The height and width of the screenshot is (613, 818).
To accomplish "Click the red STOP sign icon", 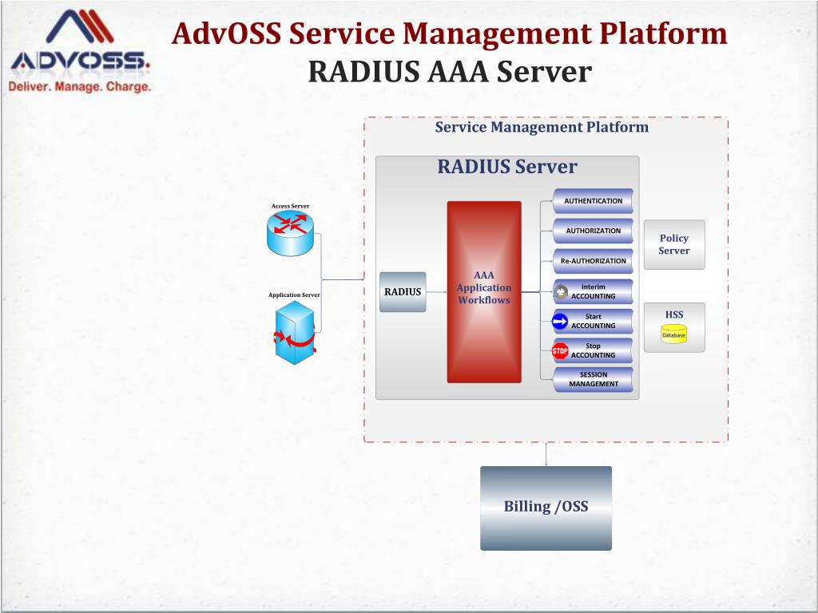I will click(x=560, y=351).
